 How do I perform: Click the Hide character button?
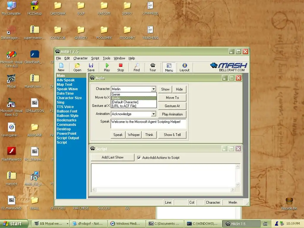(x=179, y=89)
